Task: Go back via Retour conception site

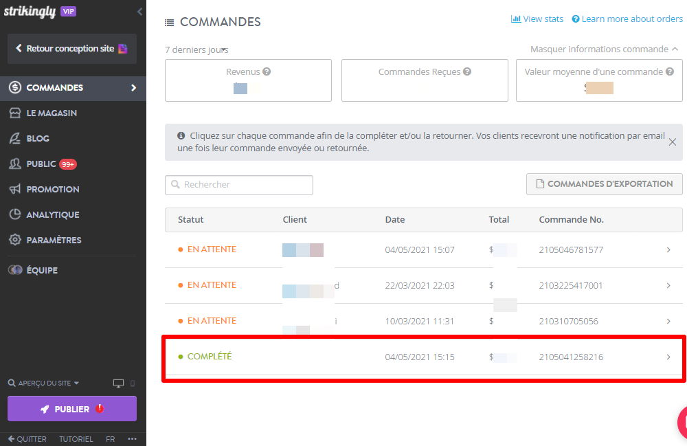Action: [x=72, y=49]
